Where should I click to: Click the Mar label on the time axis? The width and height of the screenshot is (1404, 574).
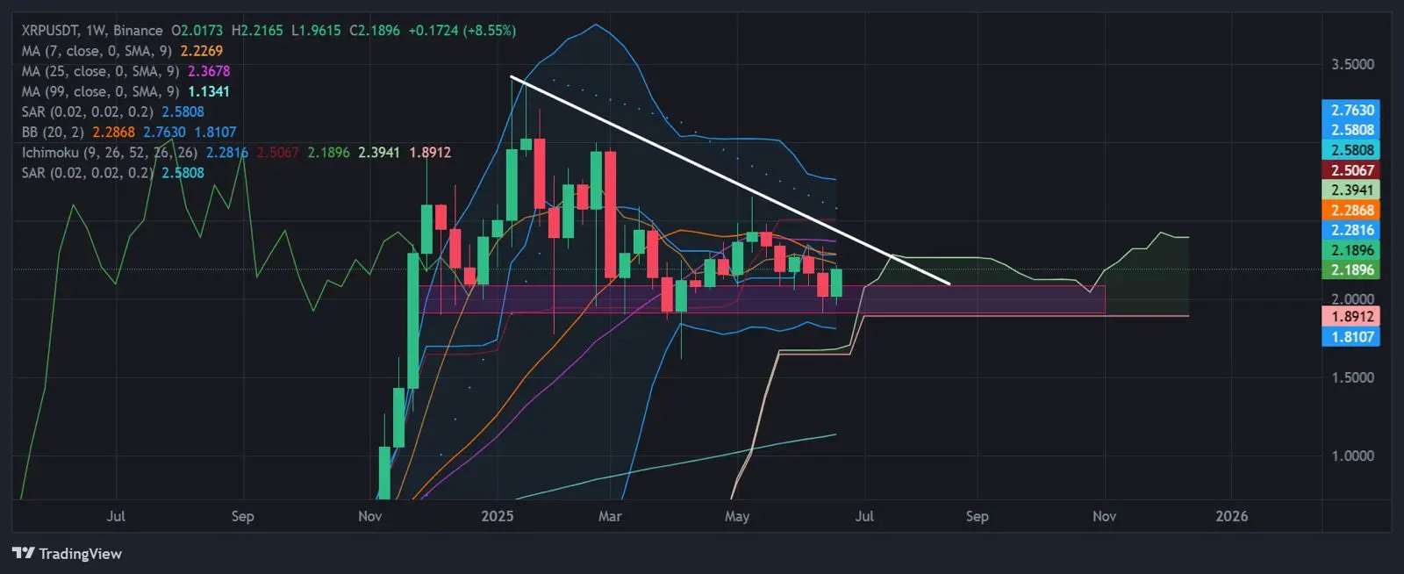click(610, 516)
